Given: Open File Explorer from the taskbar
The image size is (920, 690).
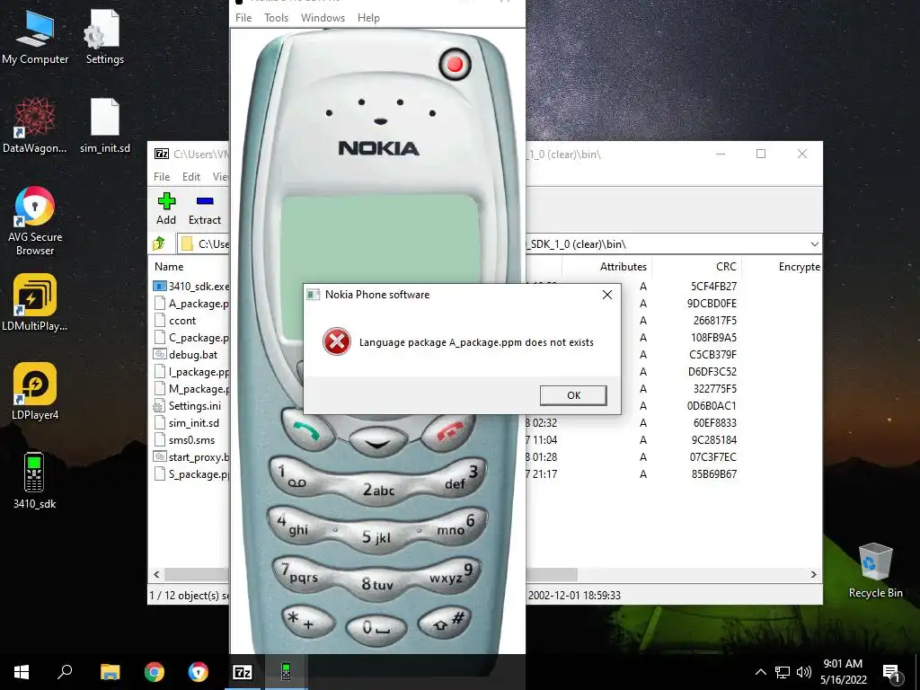Looking at the screenshot, I should pyautogui.click(x=110, y=672).
